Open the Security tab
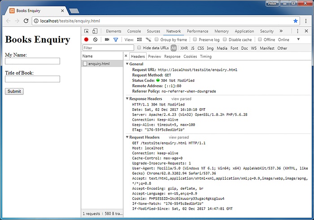 pyautogui.click(x=267, y=31)
